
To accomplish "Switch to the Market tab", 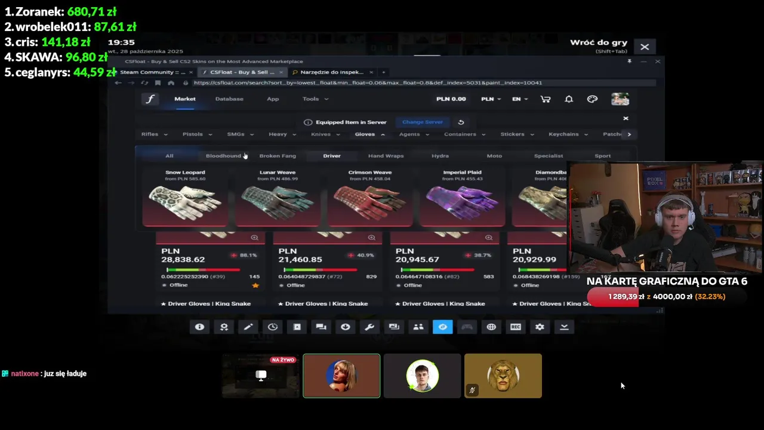I will click(x=185, y=99).
